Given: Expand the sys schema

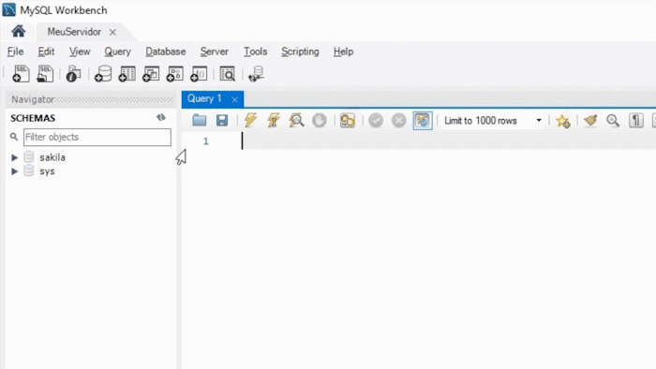Looking at the screenshot, I should click(14, 171).
